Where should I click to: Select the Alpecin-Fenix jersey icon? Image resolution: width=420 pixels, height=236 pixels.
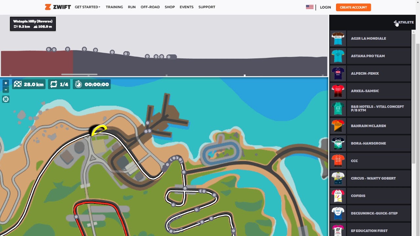[x=338, y=73]
